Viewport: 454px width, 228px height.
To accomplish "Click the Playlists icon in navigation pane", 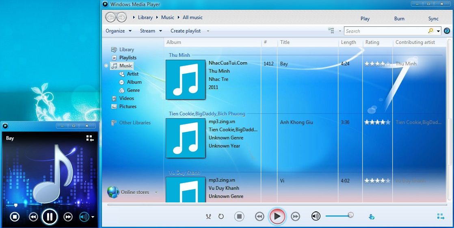I will 115,58.
